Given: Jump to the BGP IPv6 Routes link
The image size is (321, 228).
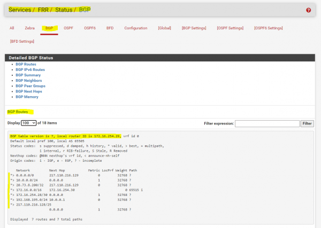Looking at the screenshot, I should (x=30, y=69).
